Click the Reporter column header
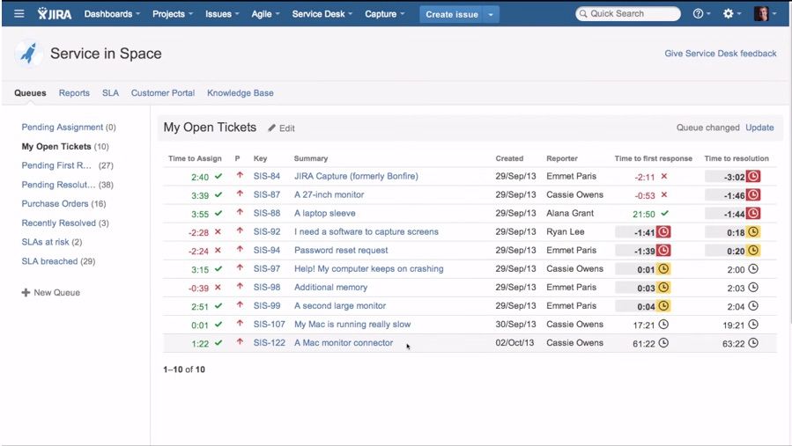Image resolution: width=792 pixels, height=446 pixels. point(562,158)
